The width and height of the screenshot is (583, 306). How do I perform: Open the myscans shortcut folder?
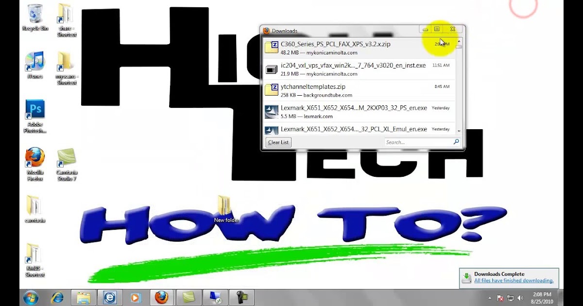click(67, 68)
